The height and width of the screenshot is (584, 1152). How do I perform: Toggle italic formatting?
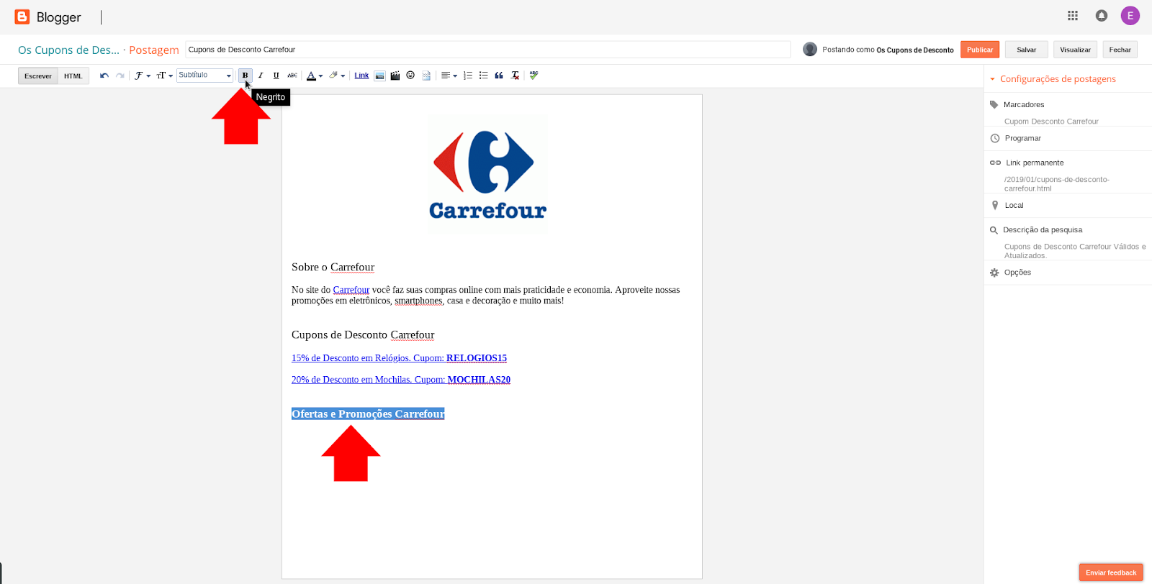[x=261, y=76]
